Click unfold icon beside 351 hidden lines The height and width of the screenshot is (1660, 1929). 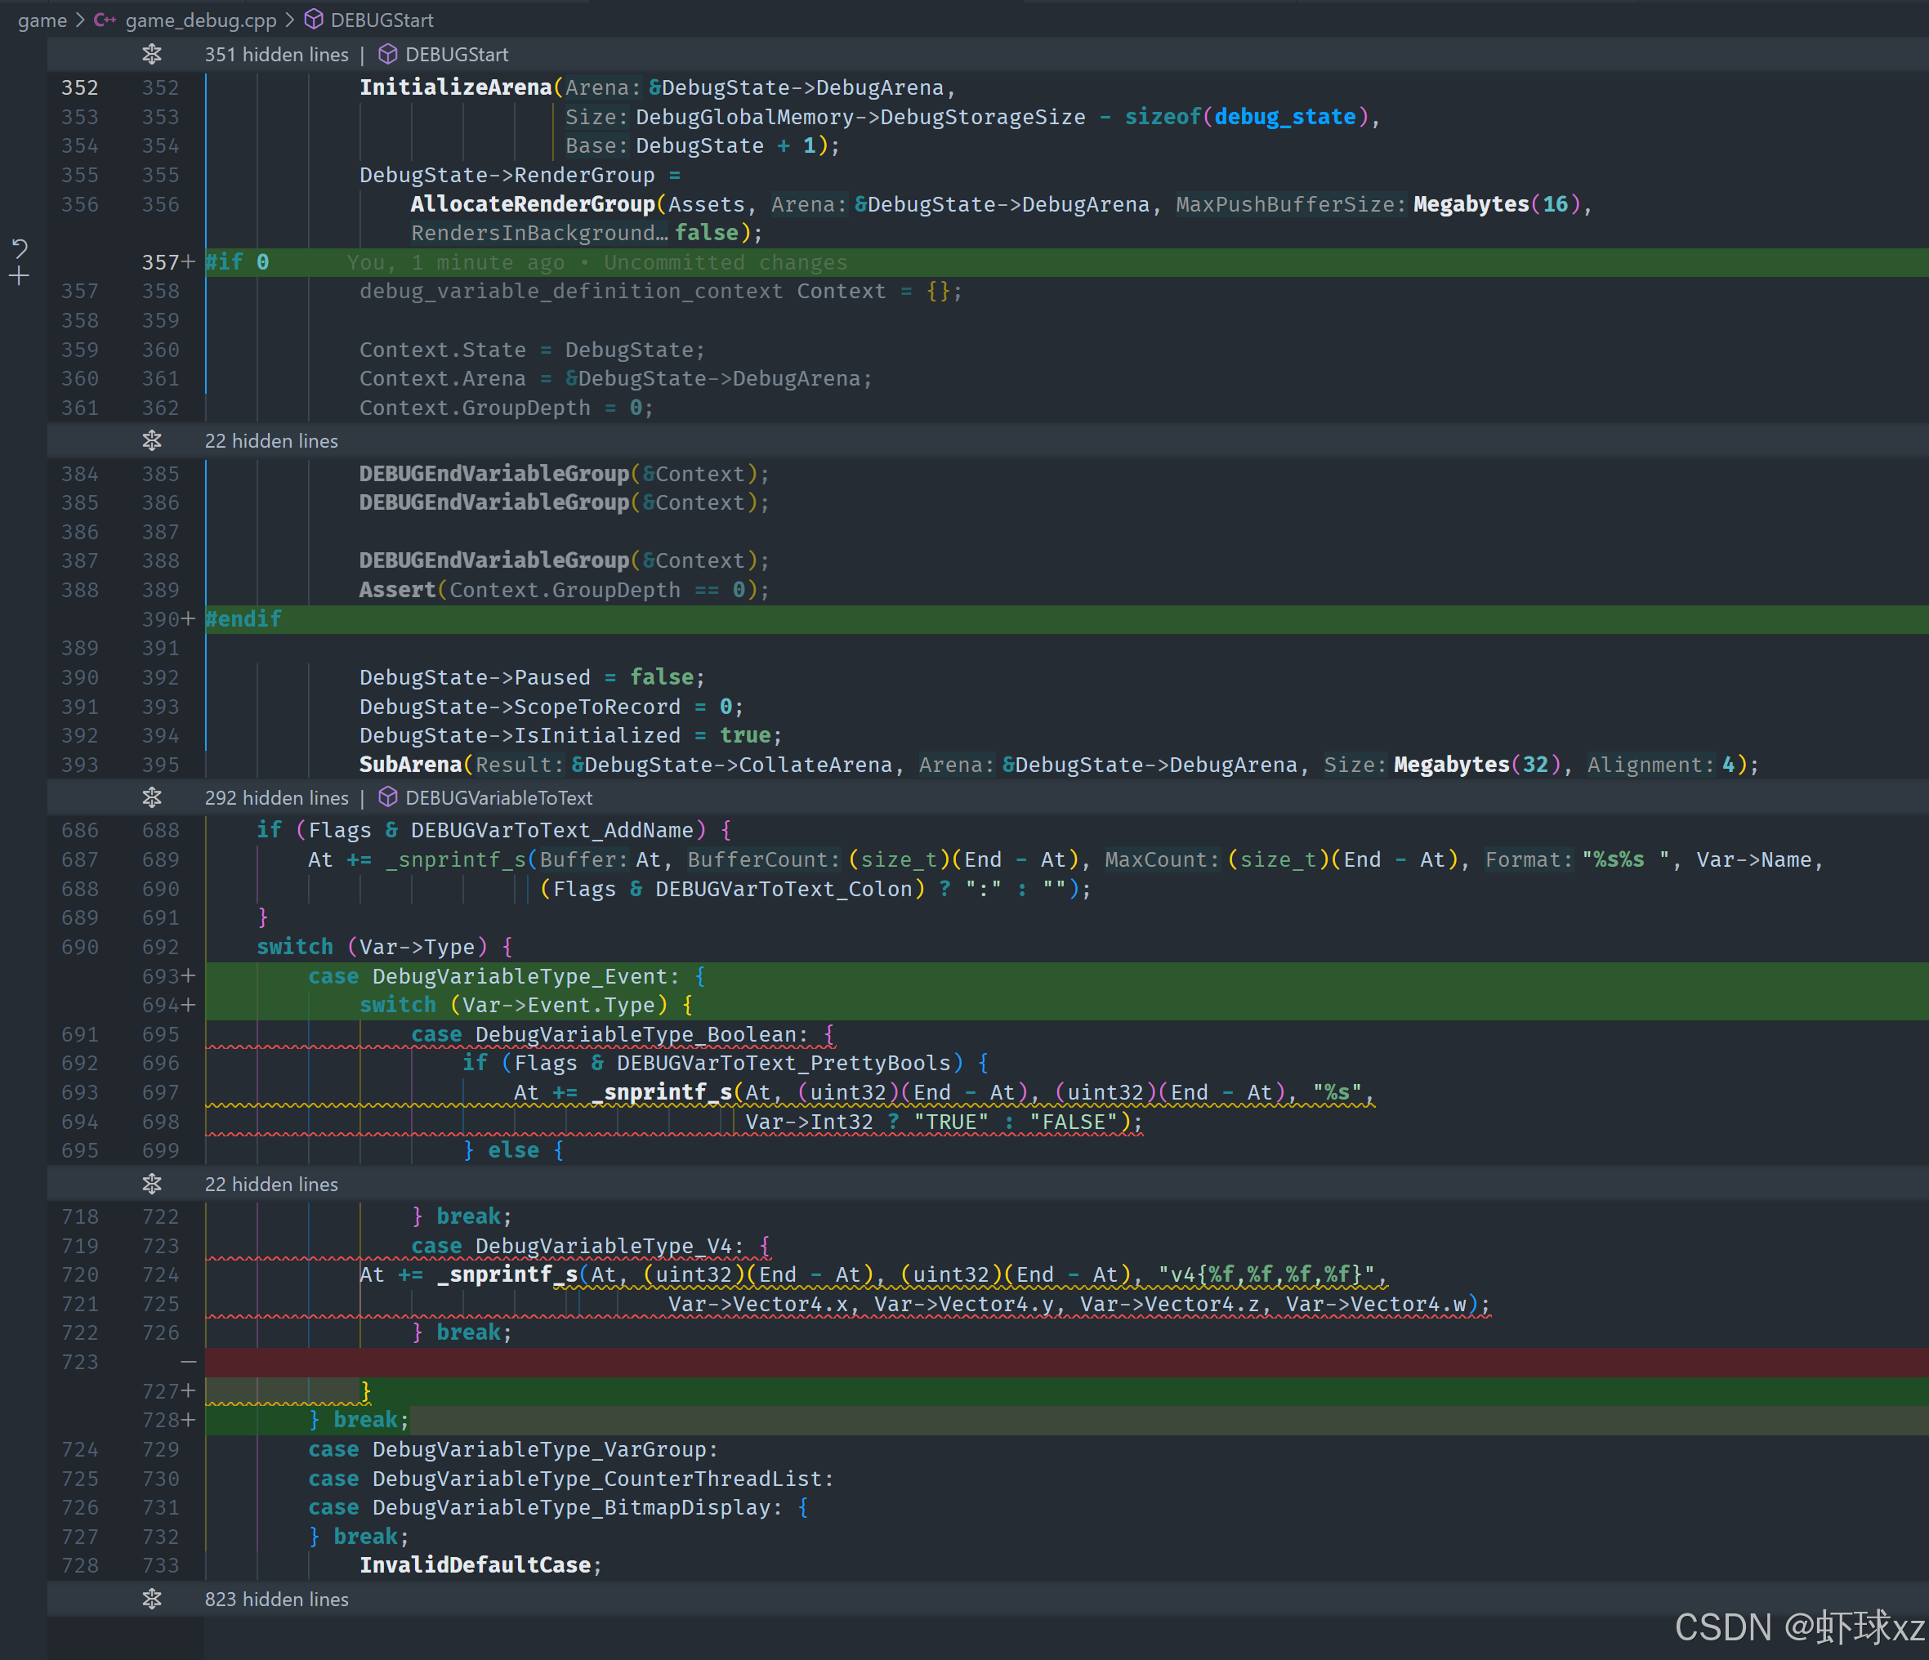coord(152,55)
